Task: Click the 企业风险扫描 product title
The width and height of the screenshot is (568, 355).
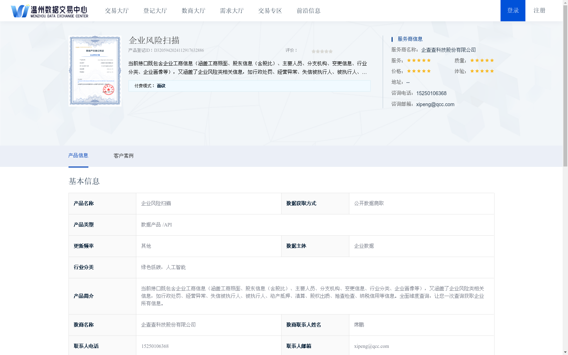Action: click(x=154, y=40)
